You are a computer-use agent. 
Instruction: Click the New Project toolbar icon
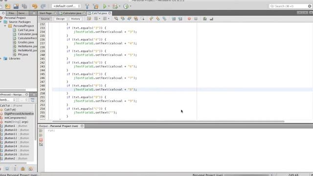click(x=8, y=6)
